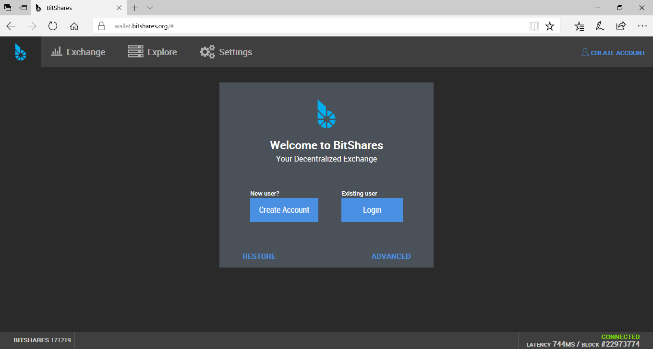This screenshot has width=653, height=349.
Task: Toggle reading view icon
Action: [x=534, y=26]
